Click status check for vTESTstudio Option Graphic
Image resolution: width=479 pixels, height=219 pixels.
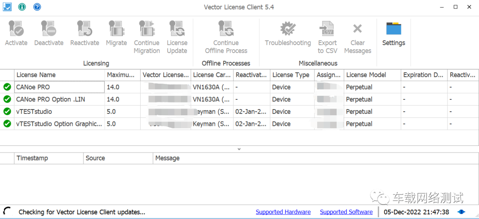click(x=7, y=124)
